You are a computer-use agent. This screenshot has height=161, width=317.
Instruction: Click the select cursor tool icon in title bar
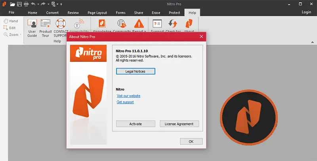(53, 4)
